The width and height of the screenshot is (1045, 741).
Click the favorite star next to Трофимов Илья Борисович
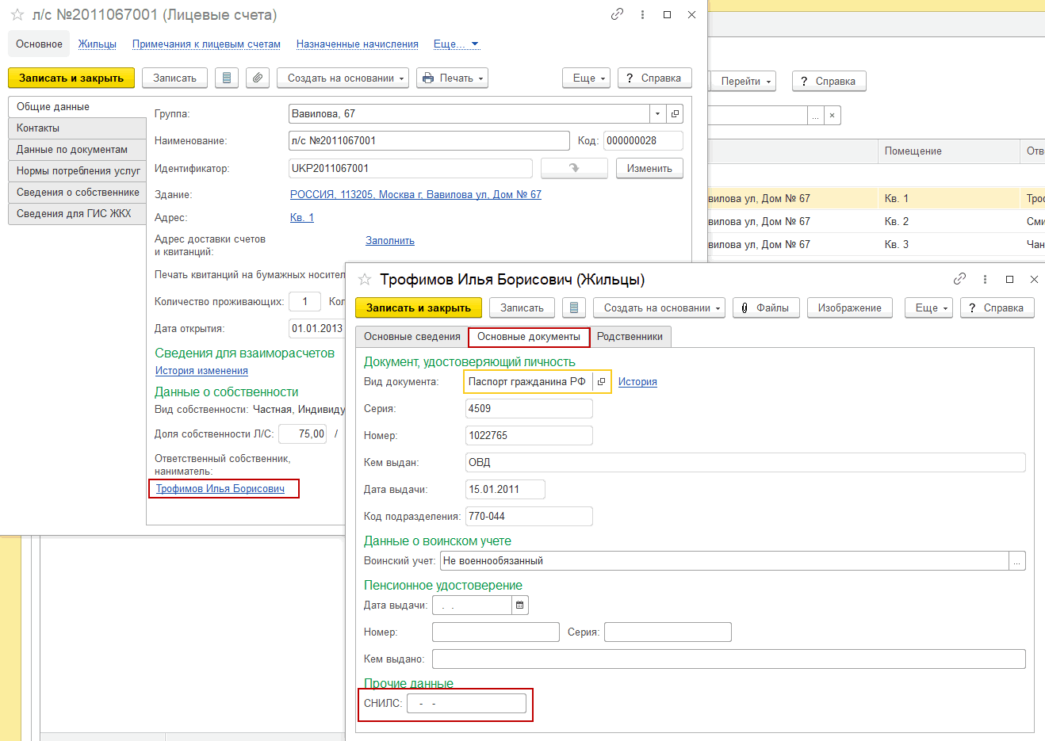coord(365,280)
